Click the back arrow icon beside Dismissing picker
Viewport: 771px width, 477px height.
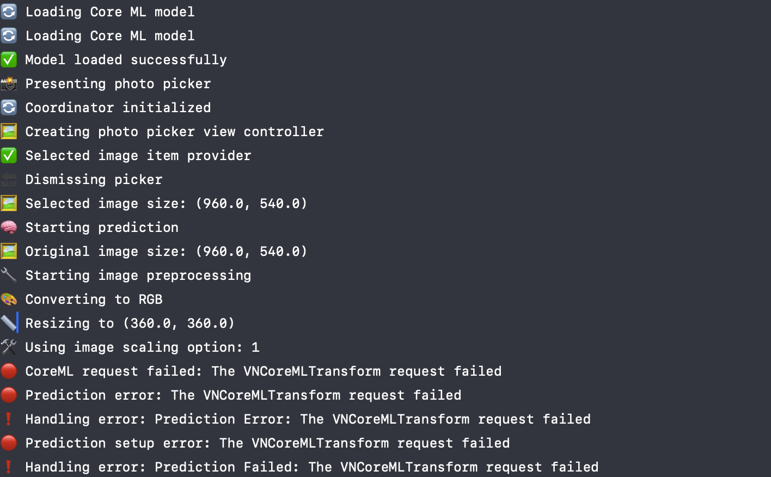9,179
